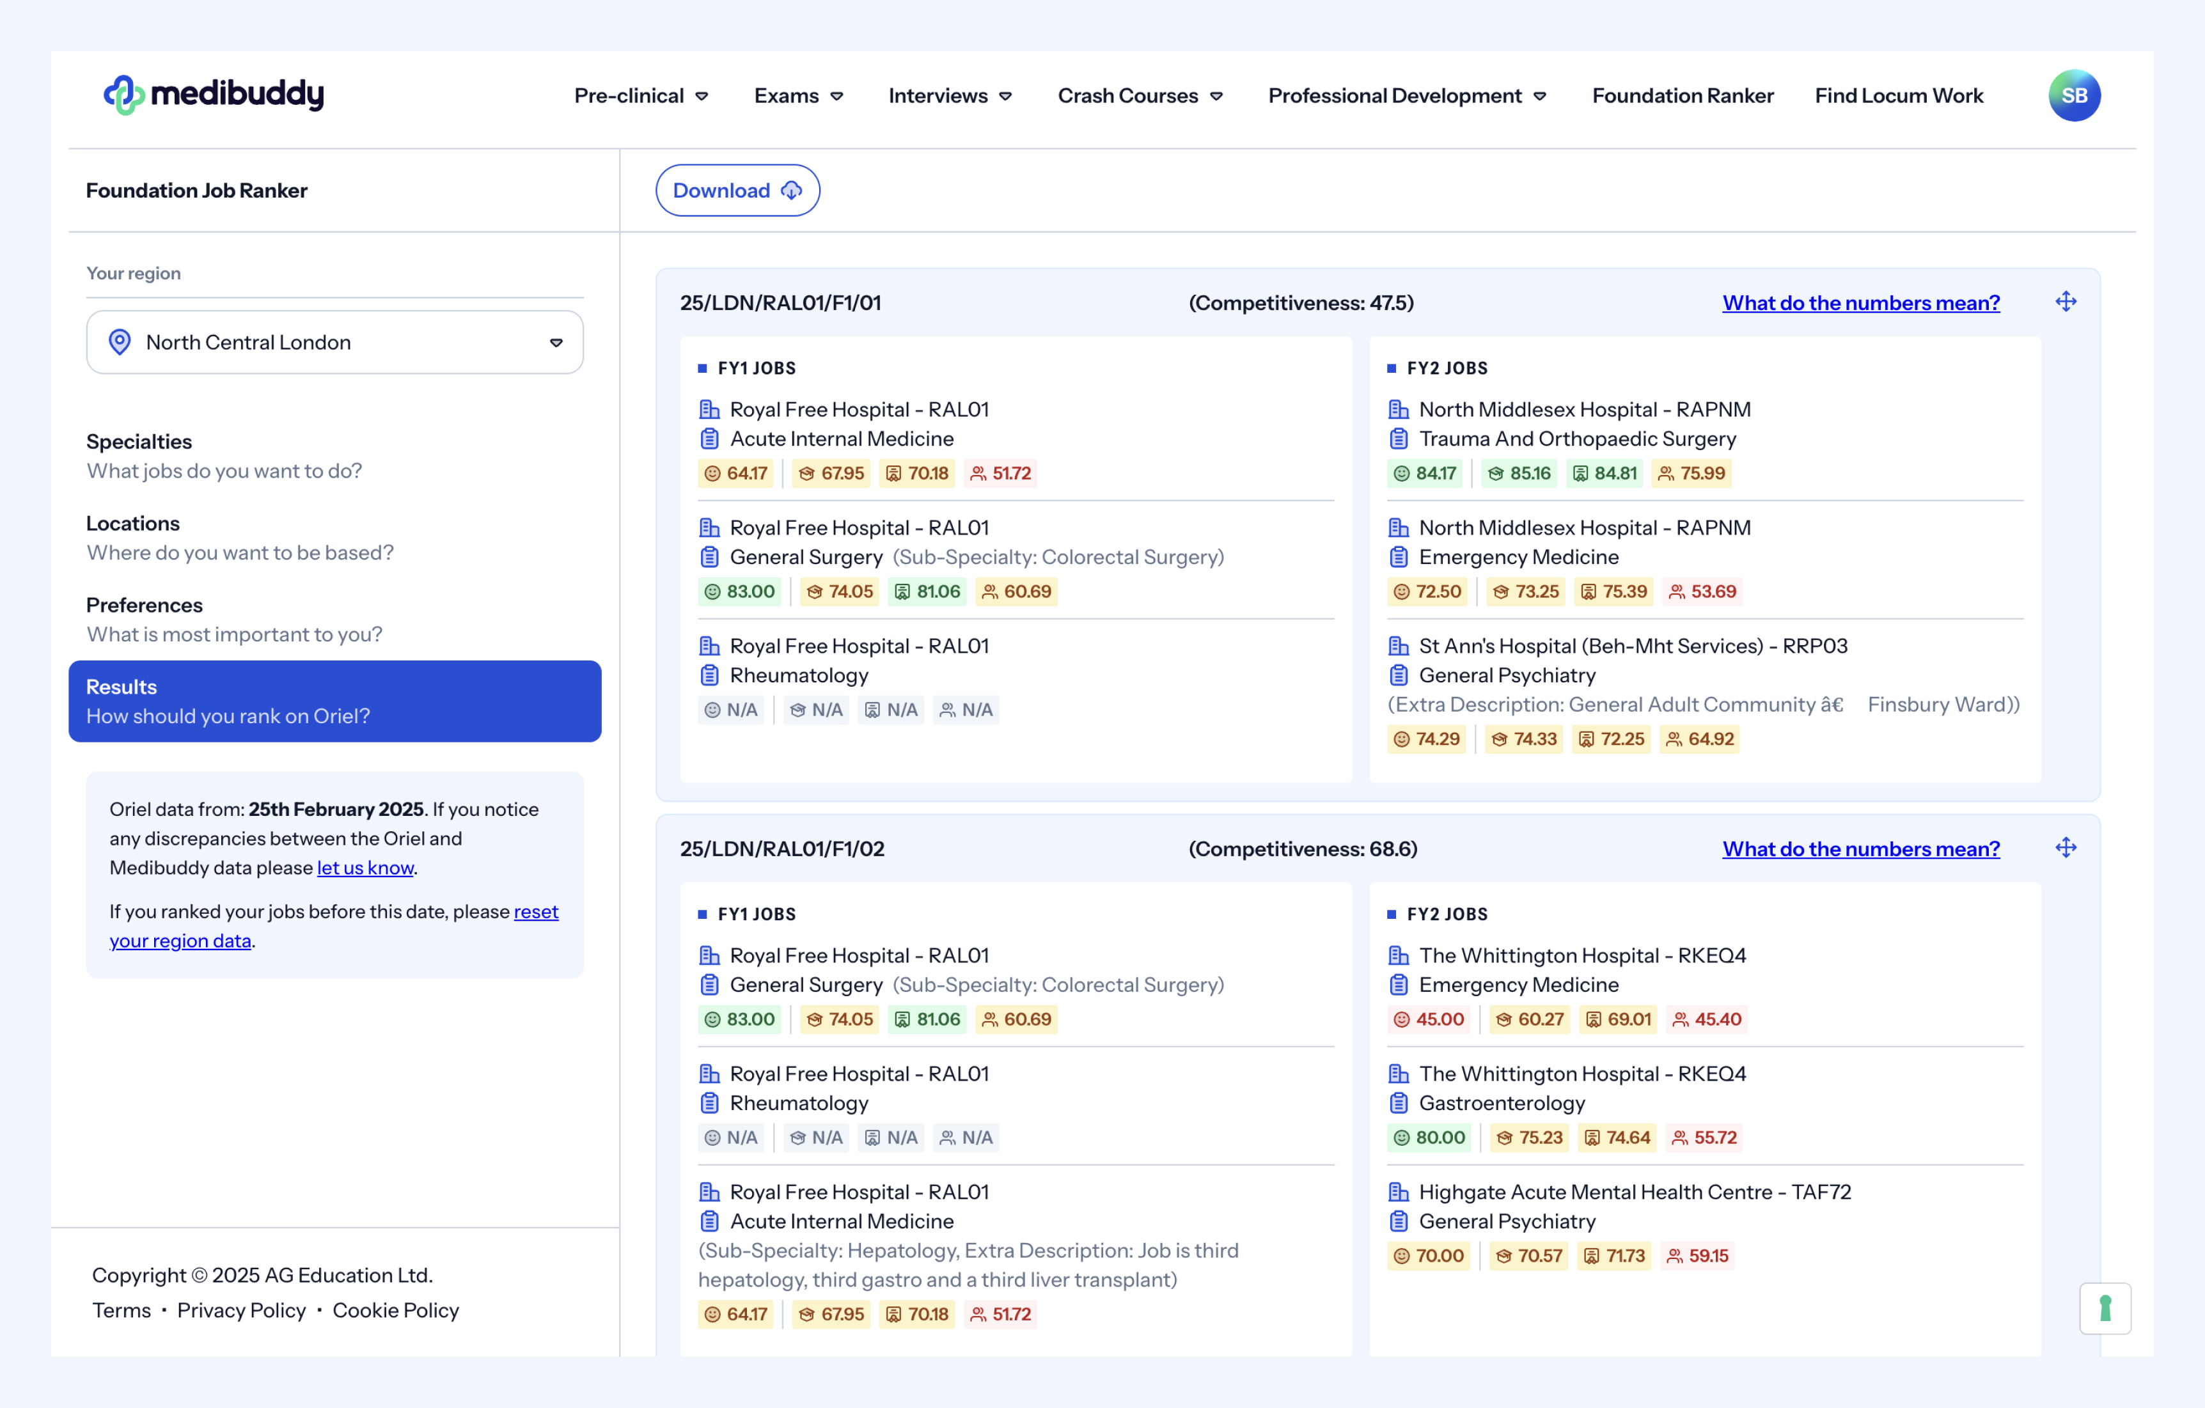Select the Specialties step
Screen dimensions: 2205x1408
coord(224,456)
